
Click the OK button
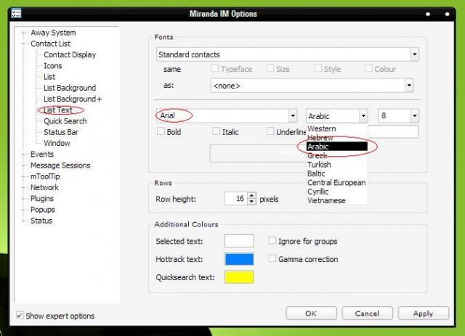click(x=311, y=314)
